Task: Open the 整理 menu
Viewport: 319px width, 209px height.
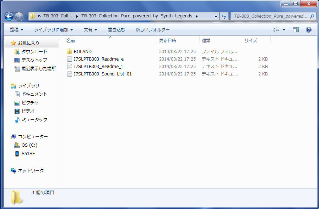Action: pos(16,30)
